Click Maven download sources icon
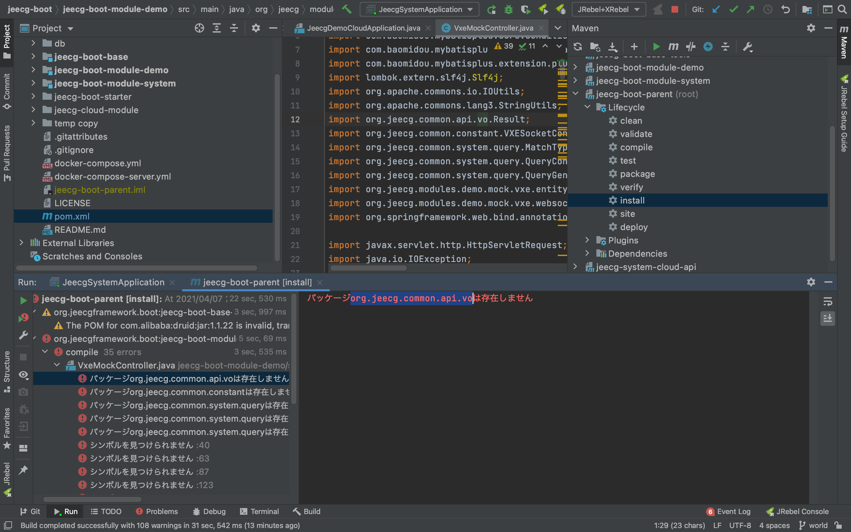 point(613,47)
